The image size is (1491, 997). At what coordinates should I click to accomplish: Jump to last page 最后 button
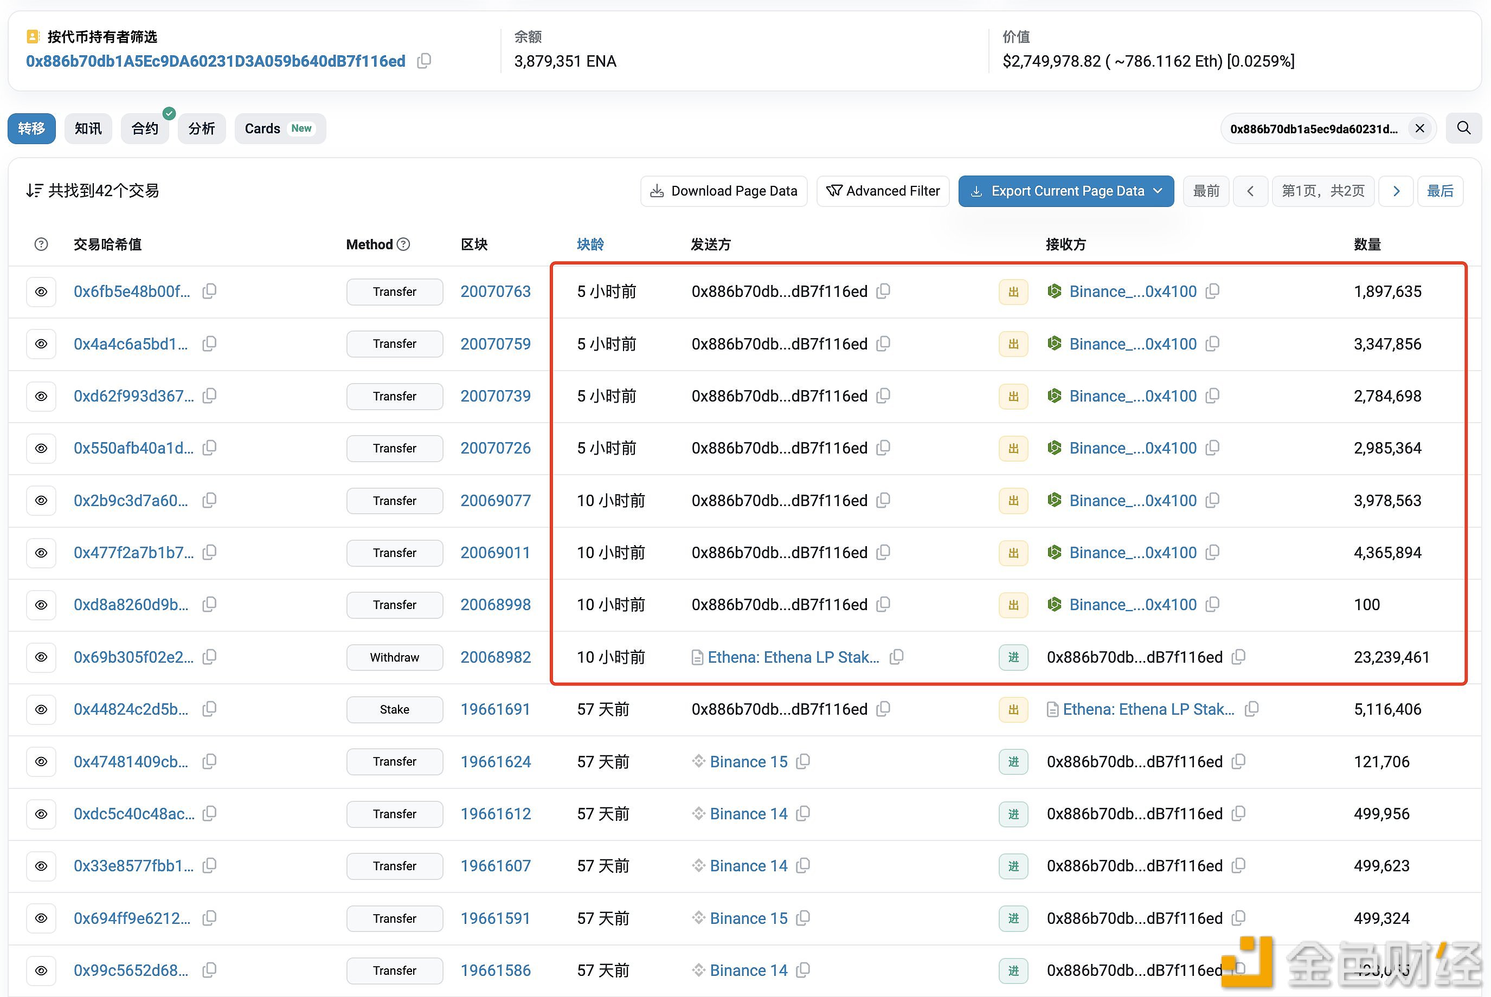(1440, 191)
